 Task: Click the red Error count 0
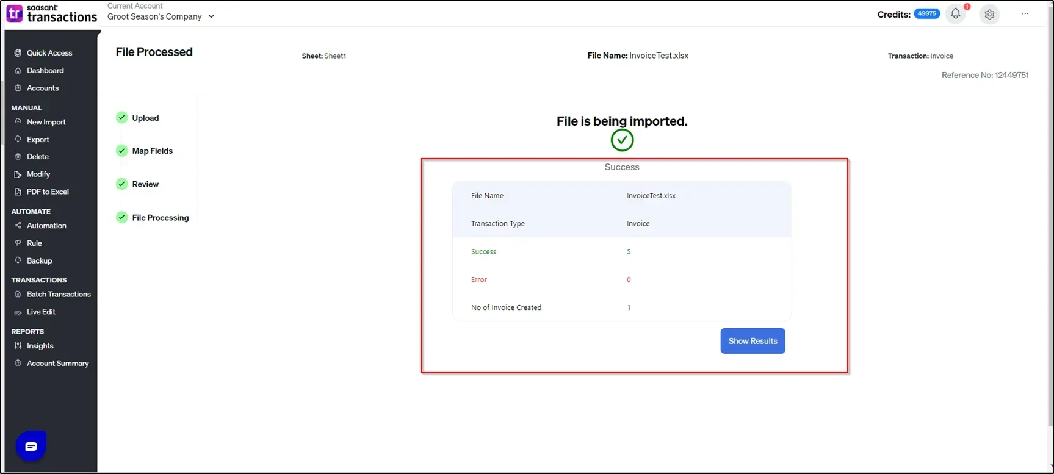tap(629, 279)
